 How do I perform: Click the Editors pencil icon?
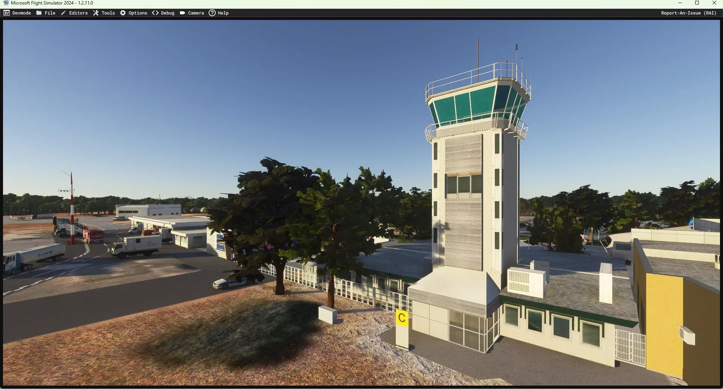point(63,13)
